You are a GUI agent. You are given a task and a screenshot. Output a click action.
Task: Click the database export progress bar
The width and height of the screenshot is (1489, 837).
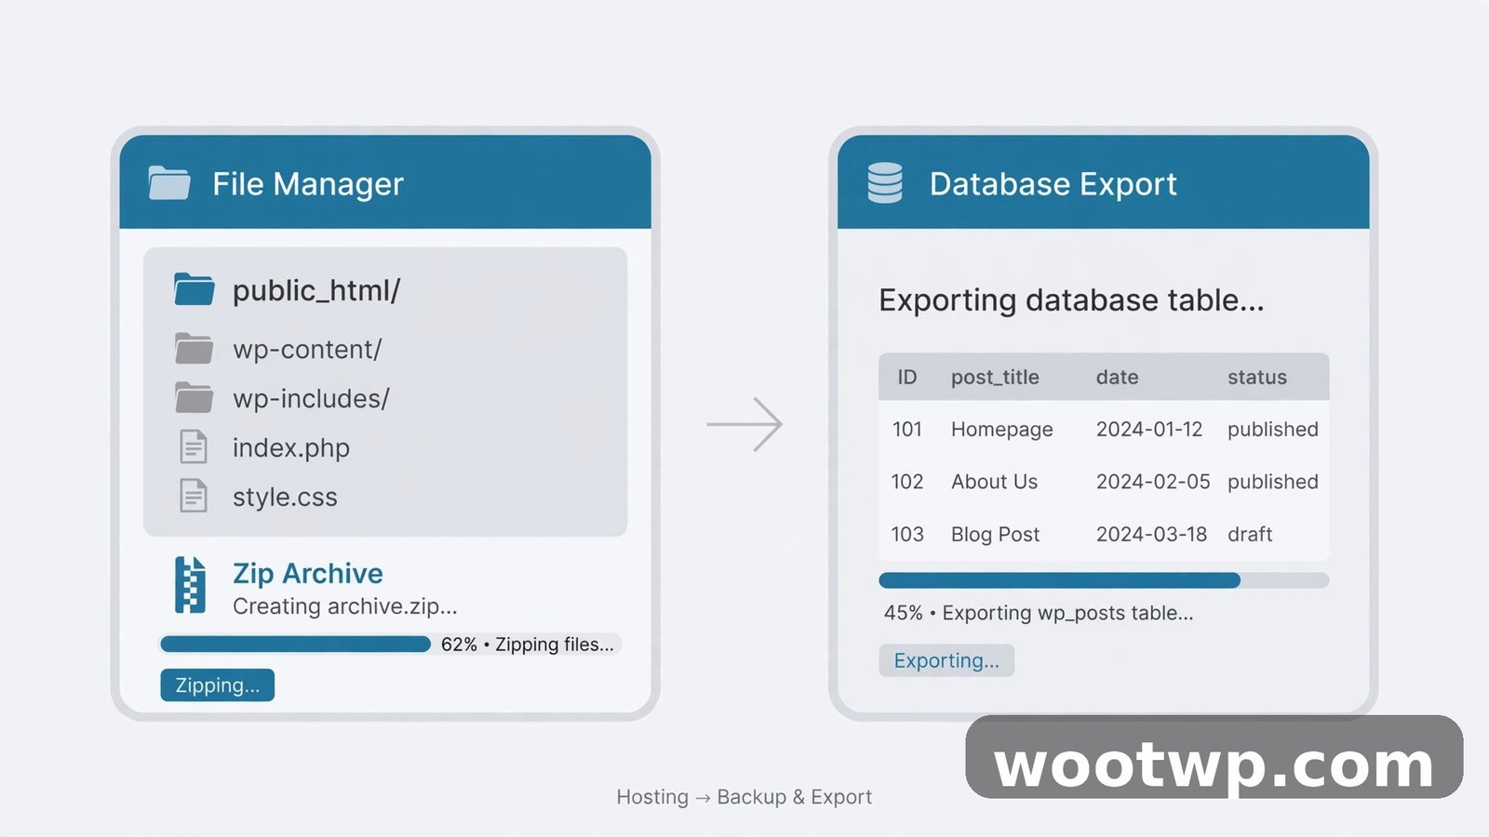click(1104, 580)
